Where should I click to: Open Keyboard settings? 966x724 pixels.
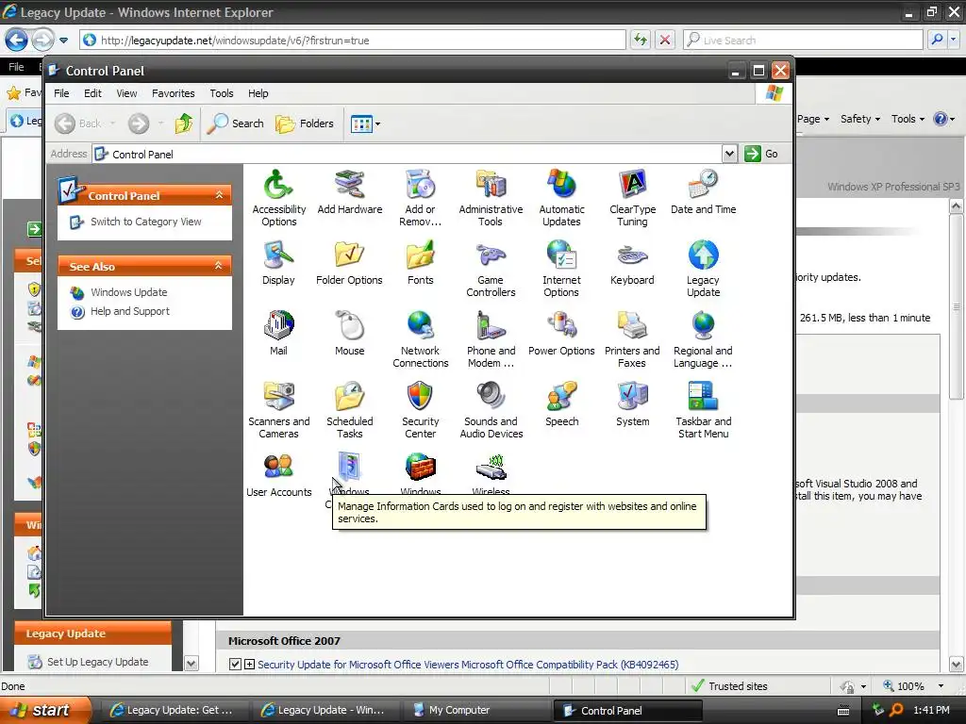[632, 263]
